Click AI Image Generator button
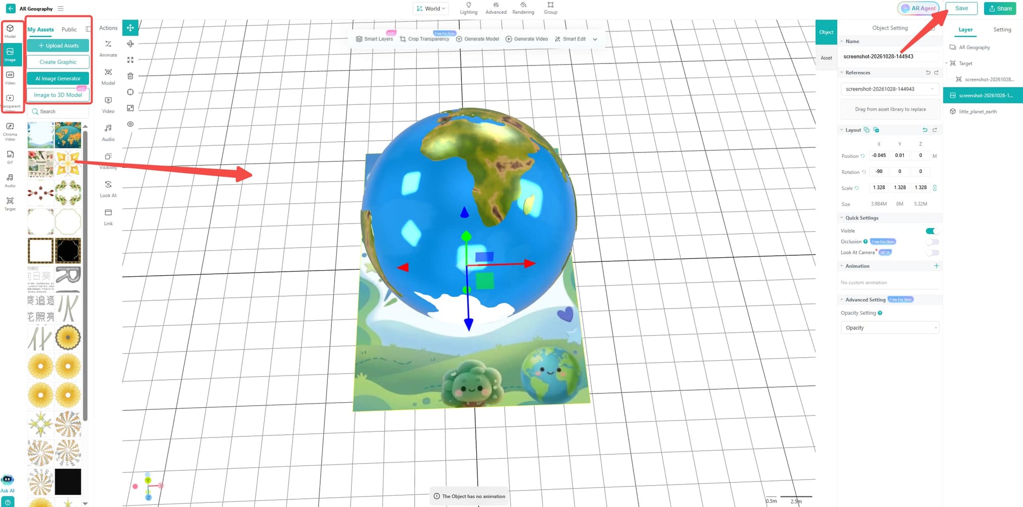 (58, 79)
